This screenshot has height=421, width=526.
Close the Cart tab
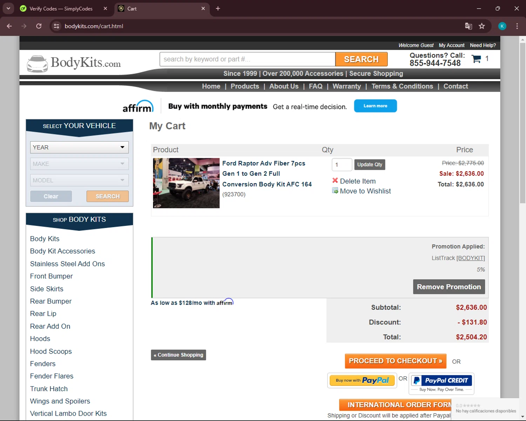[203, 8]
